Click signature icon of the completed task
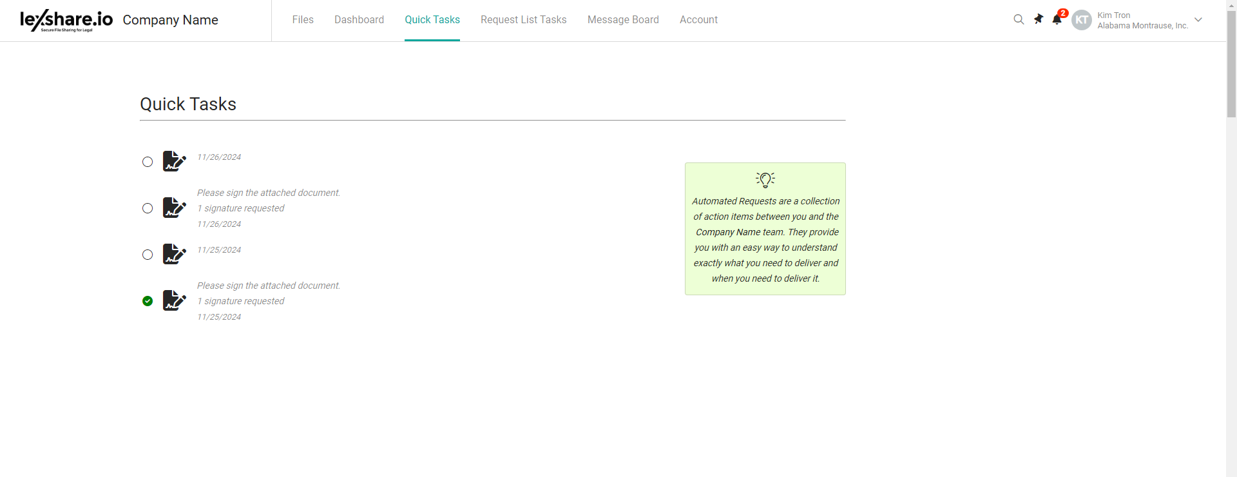Viewport: 1237px width, 477px height. (x=174, y=300)
